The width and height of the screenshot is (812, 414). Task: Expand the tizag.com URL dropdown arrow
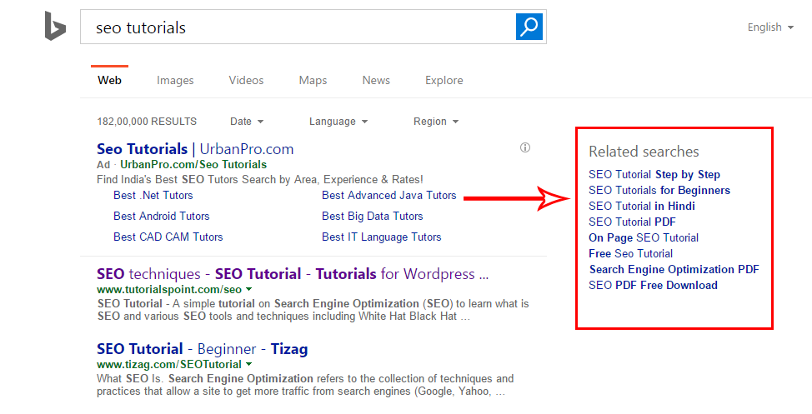(x=249, y=364)
